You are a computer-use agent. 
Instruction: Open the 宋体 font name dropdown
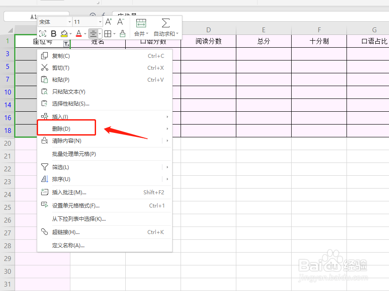(x=52, y=22)
